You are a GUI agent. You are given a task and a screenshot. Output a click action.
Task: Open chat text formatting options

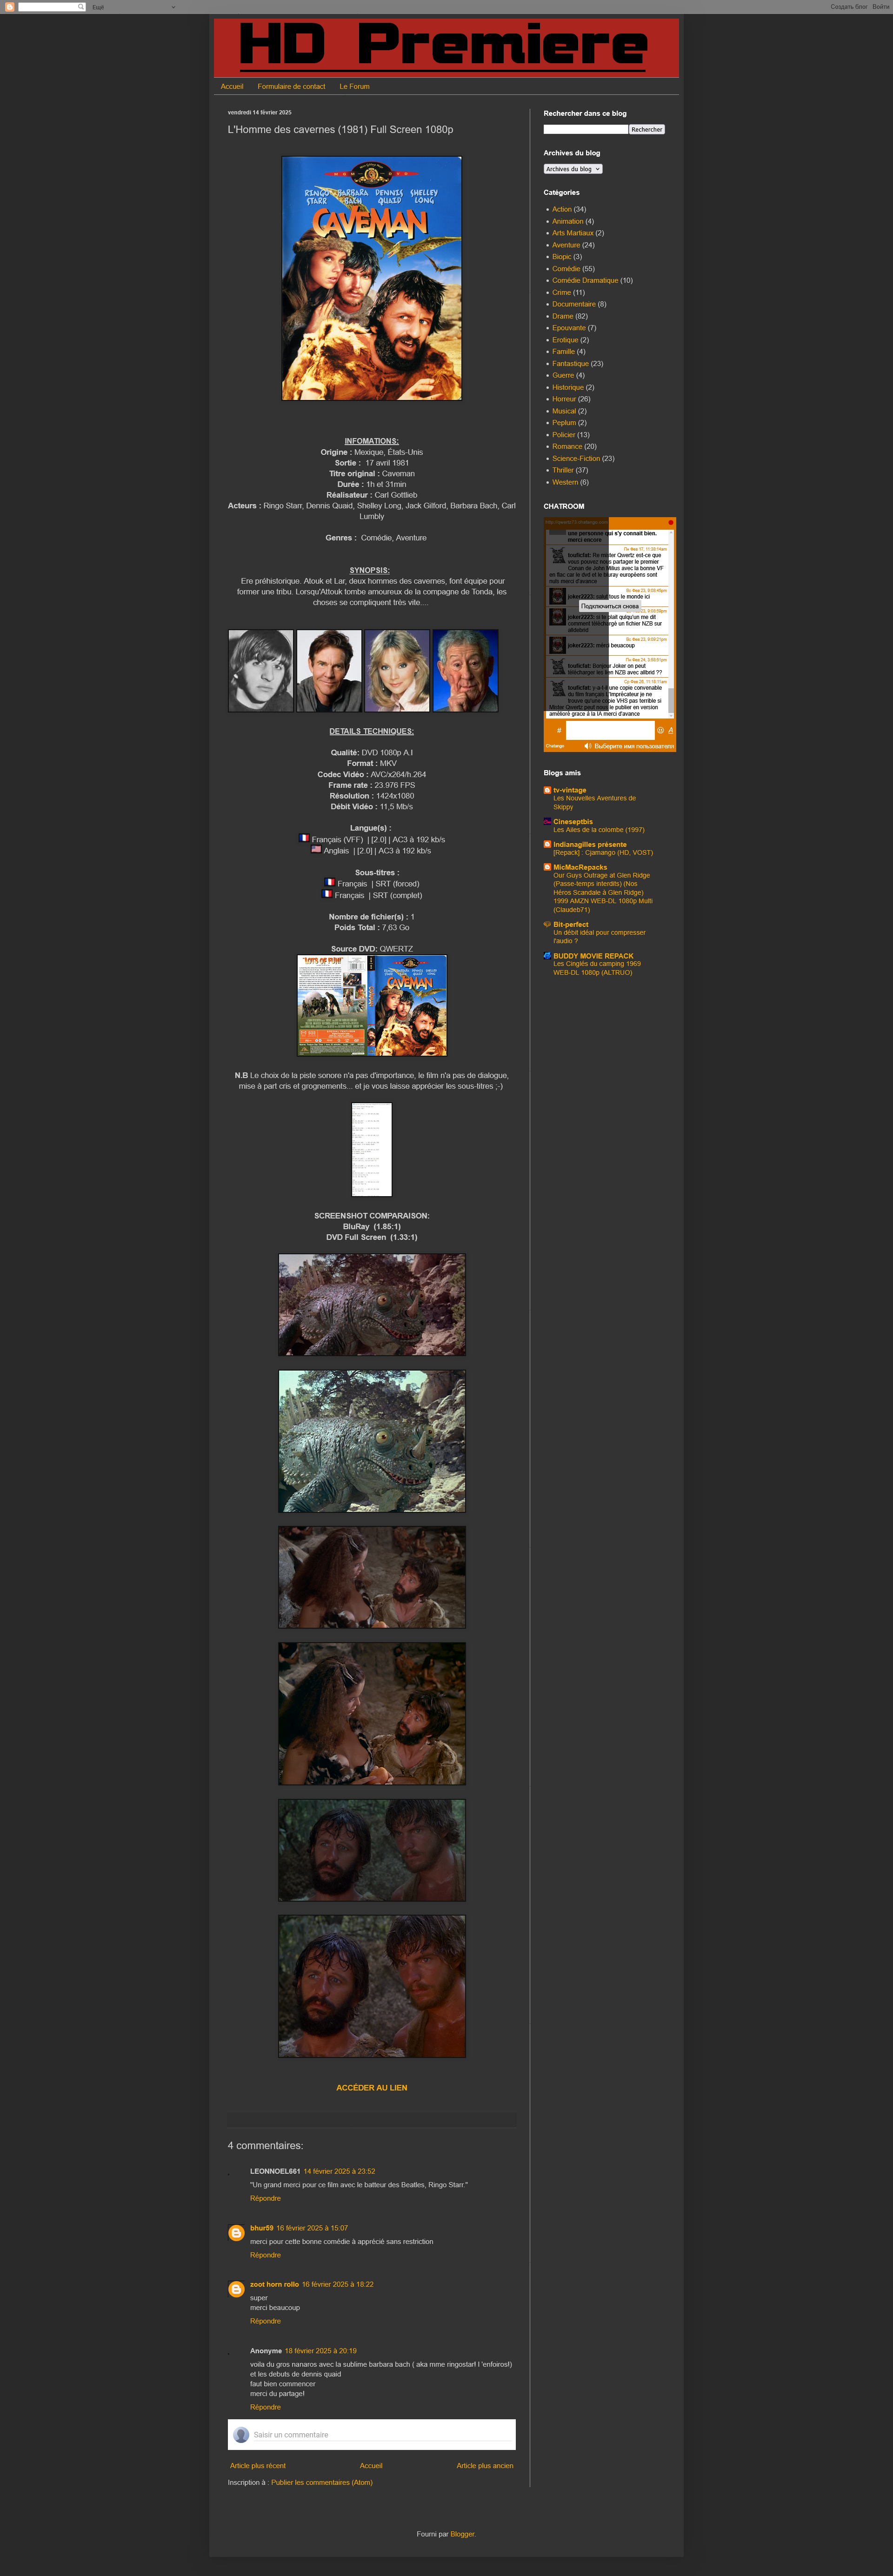(x=670, y=730)
